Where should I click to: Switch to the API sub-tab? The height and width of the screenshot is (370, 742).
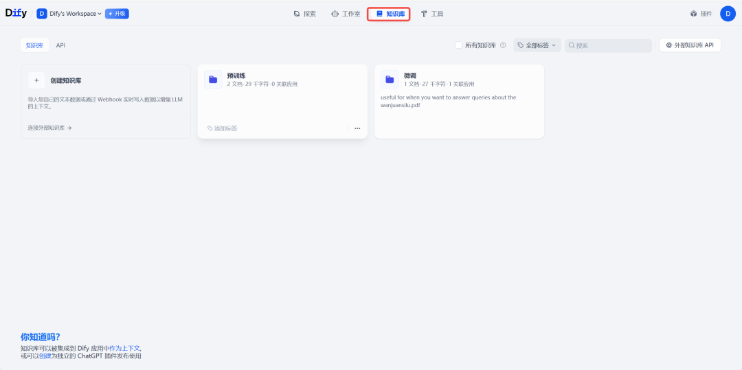60,45
